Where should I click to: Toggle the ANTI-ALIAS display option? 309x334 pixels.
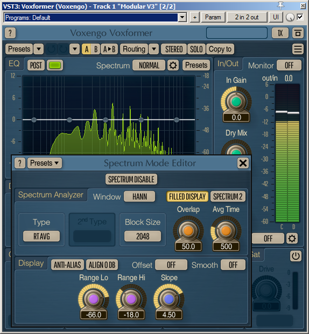coord(67,265)
